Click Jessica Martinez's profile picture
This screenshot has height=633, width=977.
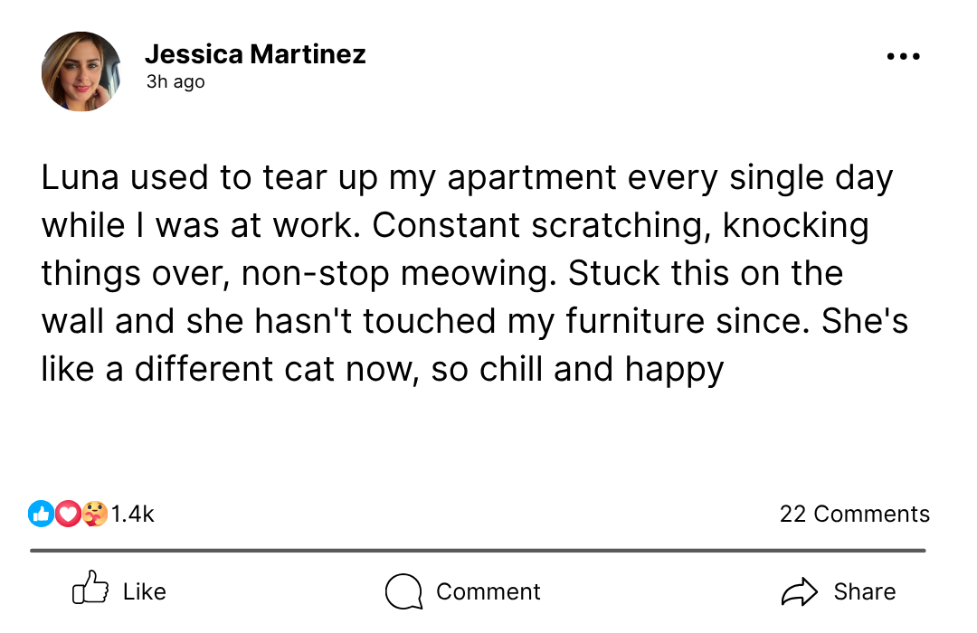tap(81, 71)
